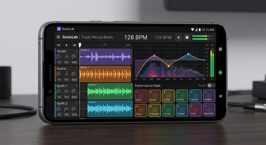Mute the Vocals track
This screenshot has height=145, width=266.
tap(74, 62)
